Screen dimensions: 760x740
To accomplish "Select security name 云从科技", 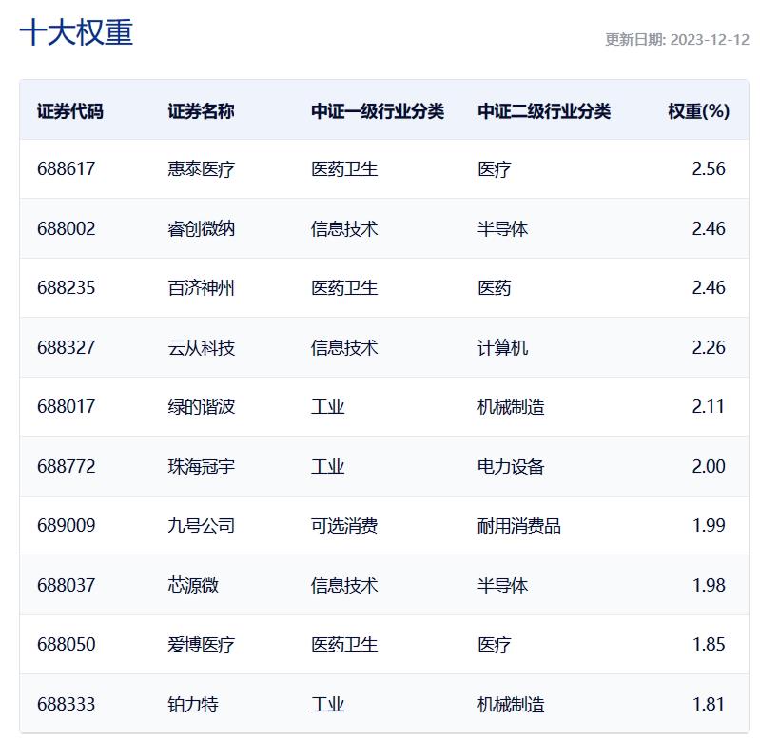I will coord(201,347).
